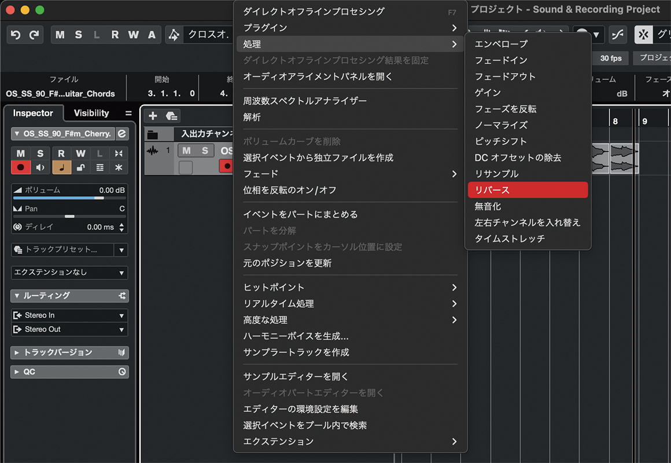Select タイムストレッチ in the submenu
The width and height of the screenshot is (671, 463).
(528, 238)
